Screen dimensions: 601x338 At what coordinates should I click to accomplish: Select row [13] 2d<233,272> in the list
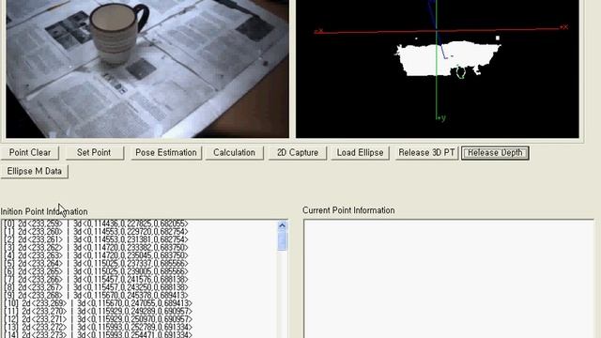pos(98,327)
